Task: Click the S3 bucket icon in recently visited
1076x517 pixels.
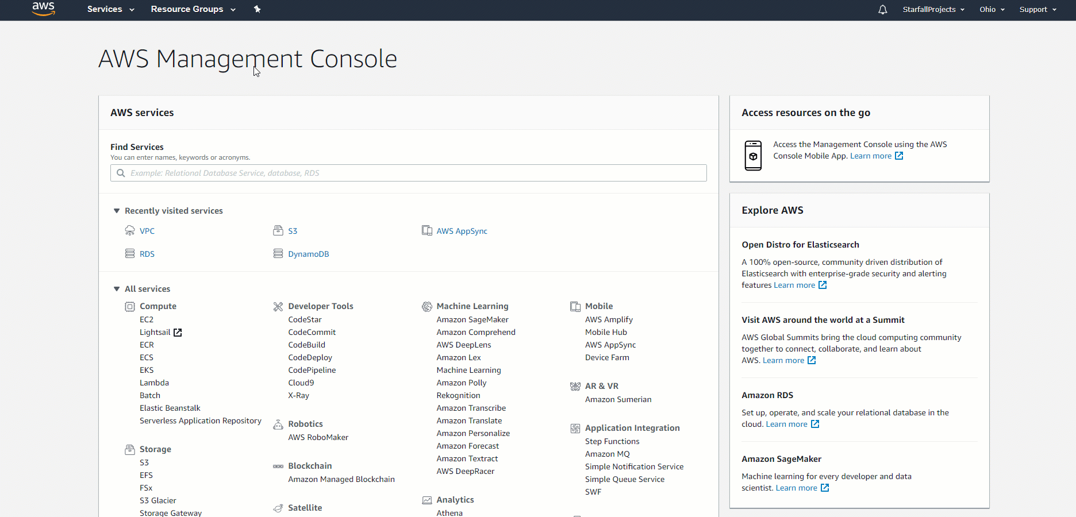Action: (278, 231)
